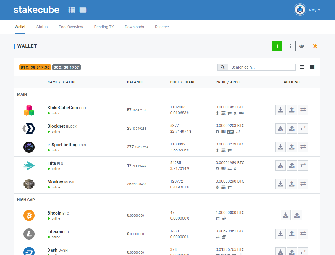Open the apps grid icon in header

tap(72, 10)
